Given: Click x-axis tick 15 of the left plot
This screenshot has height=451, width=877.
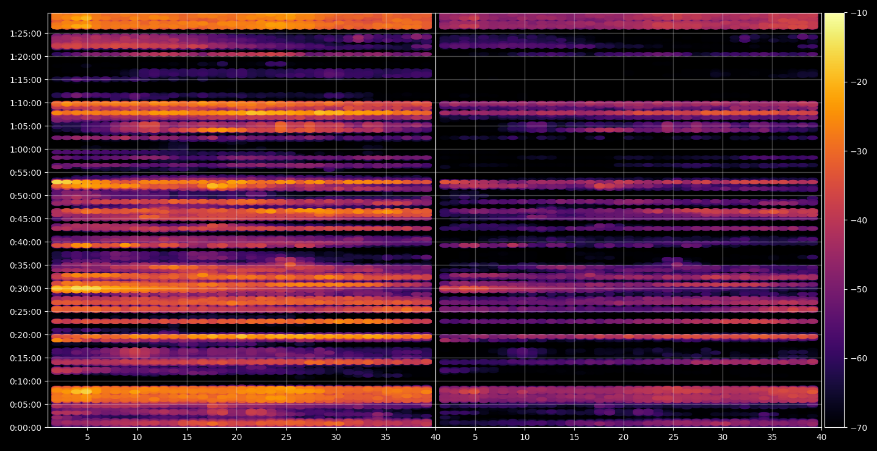Looking at the screenshot, I should click(x=187, y=437).
